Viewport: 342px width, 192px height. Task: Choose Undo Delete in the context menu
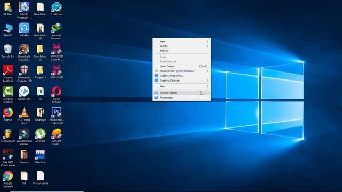pos(182,66)
